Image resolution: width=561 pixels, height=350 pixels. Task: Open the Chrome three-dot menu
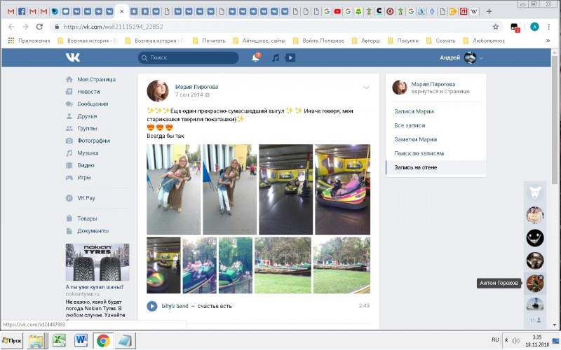[550, 27]
